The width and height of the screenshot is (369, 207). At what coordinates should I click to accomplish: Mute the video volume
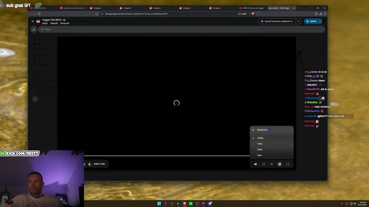click(255, 164)
